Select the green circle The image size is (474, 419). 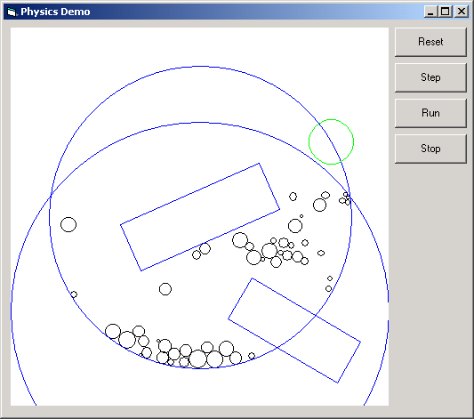[331, 141]
